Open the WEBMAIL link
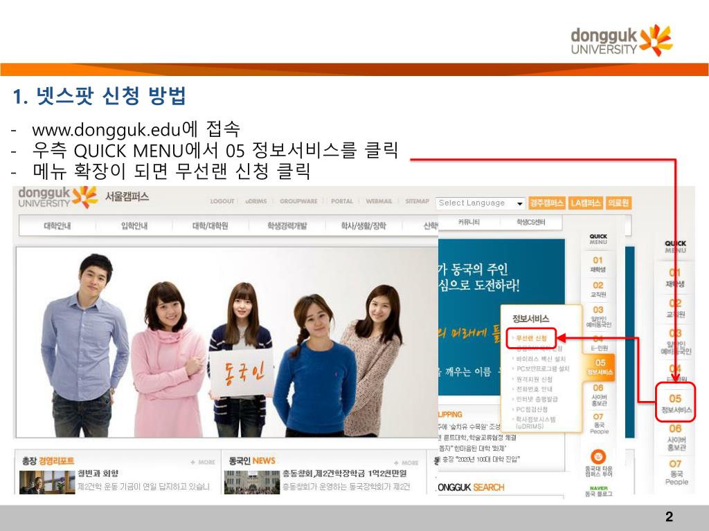Viewport: 709px width, 531px height. click(379, 201)
